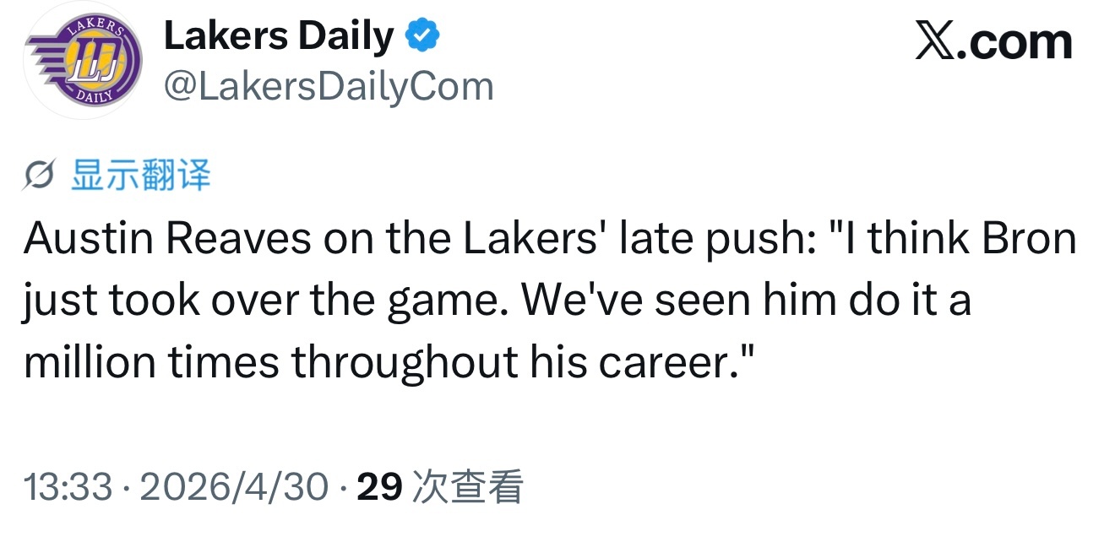
Task: Open the Lakers Daily display name
Action: (278, 36)
